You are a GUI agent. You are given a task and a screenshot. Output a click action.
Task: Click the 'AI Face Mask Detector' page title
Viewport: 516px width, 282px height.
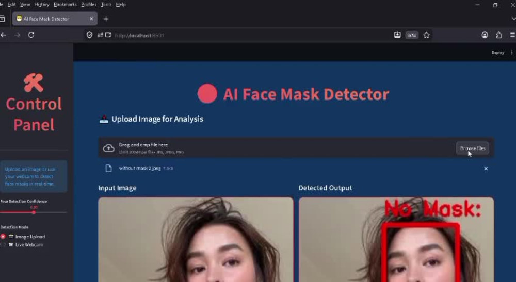tap(306, 94)
